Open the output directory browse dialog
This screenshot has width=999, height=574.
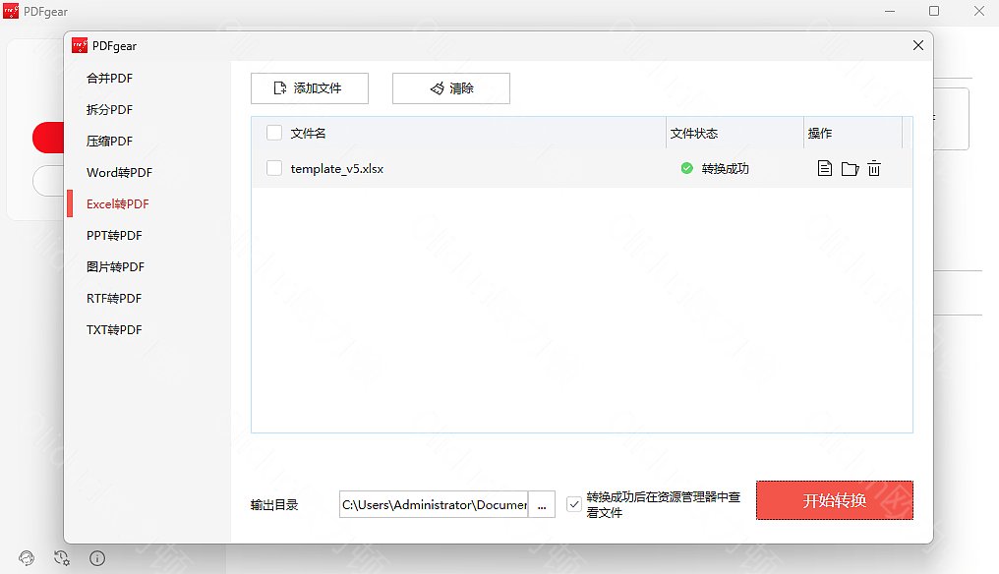tap(542, 504)
